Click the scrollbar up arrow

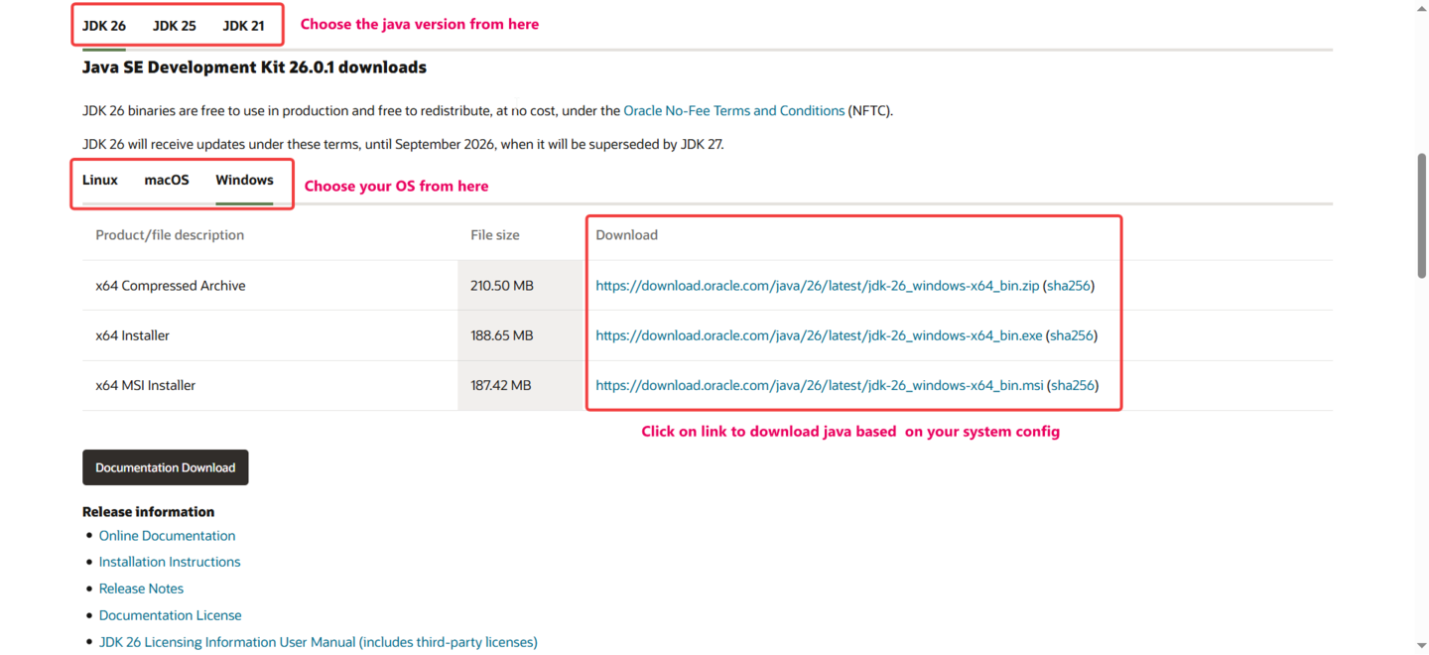(1421, 8)
